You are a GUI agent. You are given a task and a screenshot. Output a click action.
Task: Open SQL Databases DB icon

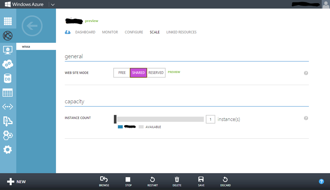8,79
